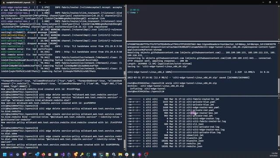The height and width of the screenshot is (158, 280).
Task: Launch Visual Studio from the taskbar
Action: 63,154
